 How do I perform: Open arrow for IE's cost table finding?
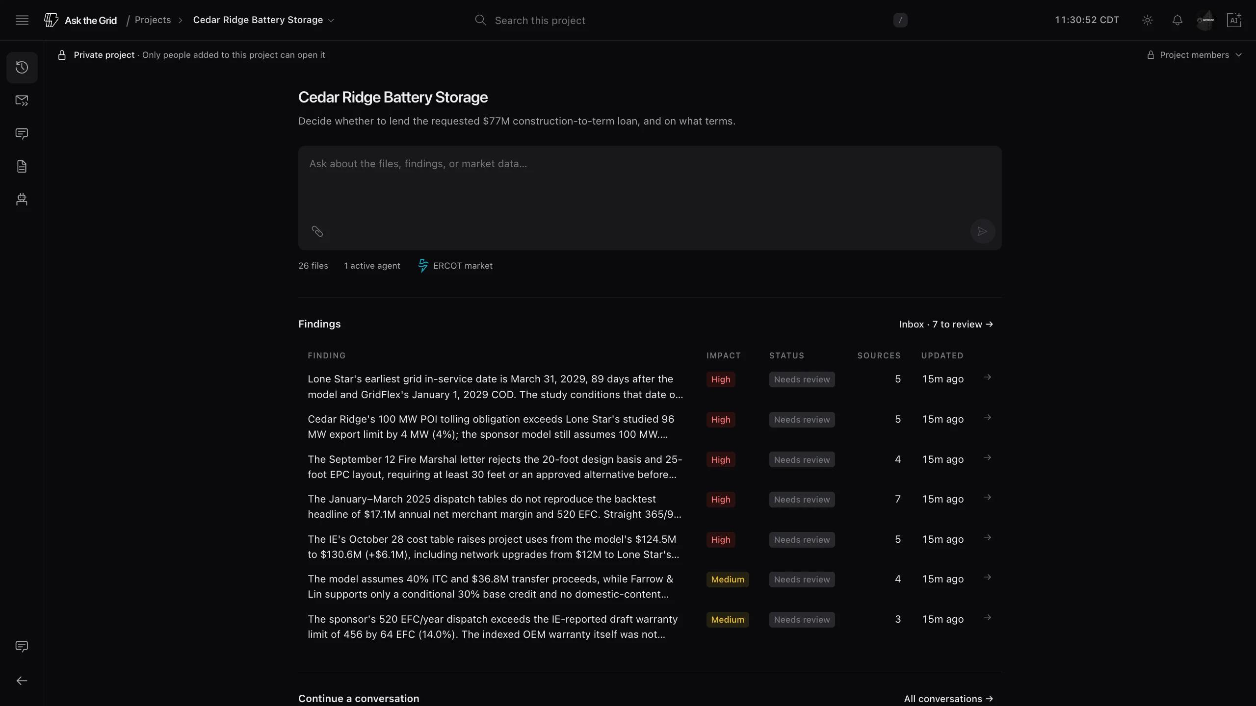coord(988,537)
